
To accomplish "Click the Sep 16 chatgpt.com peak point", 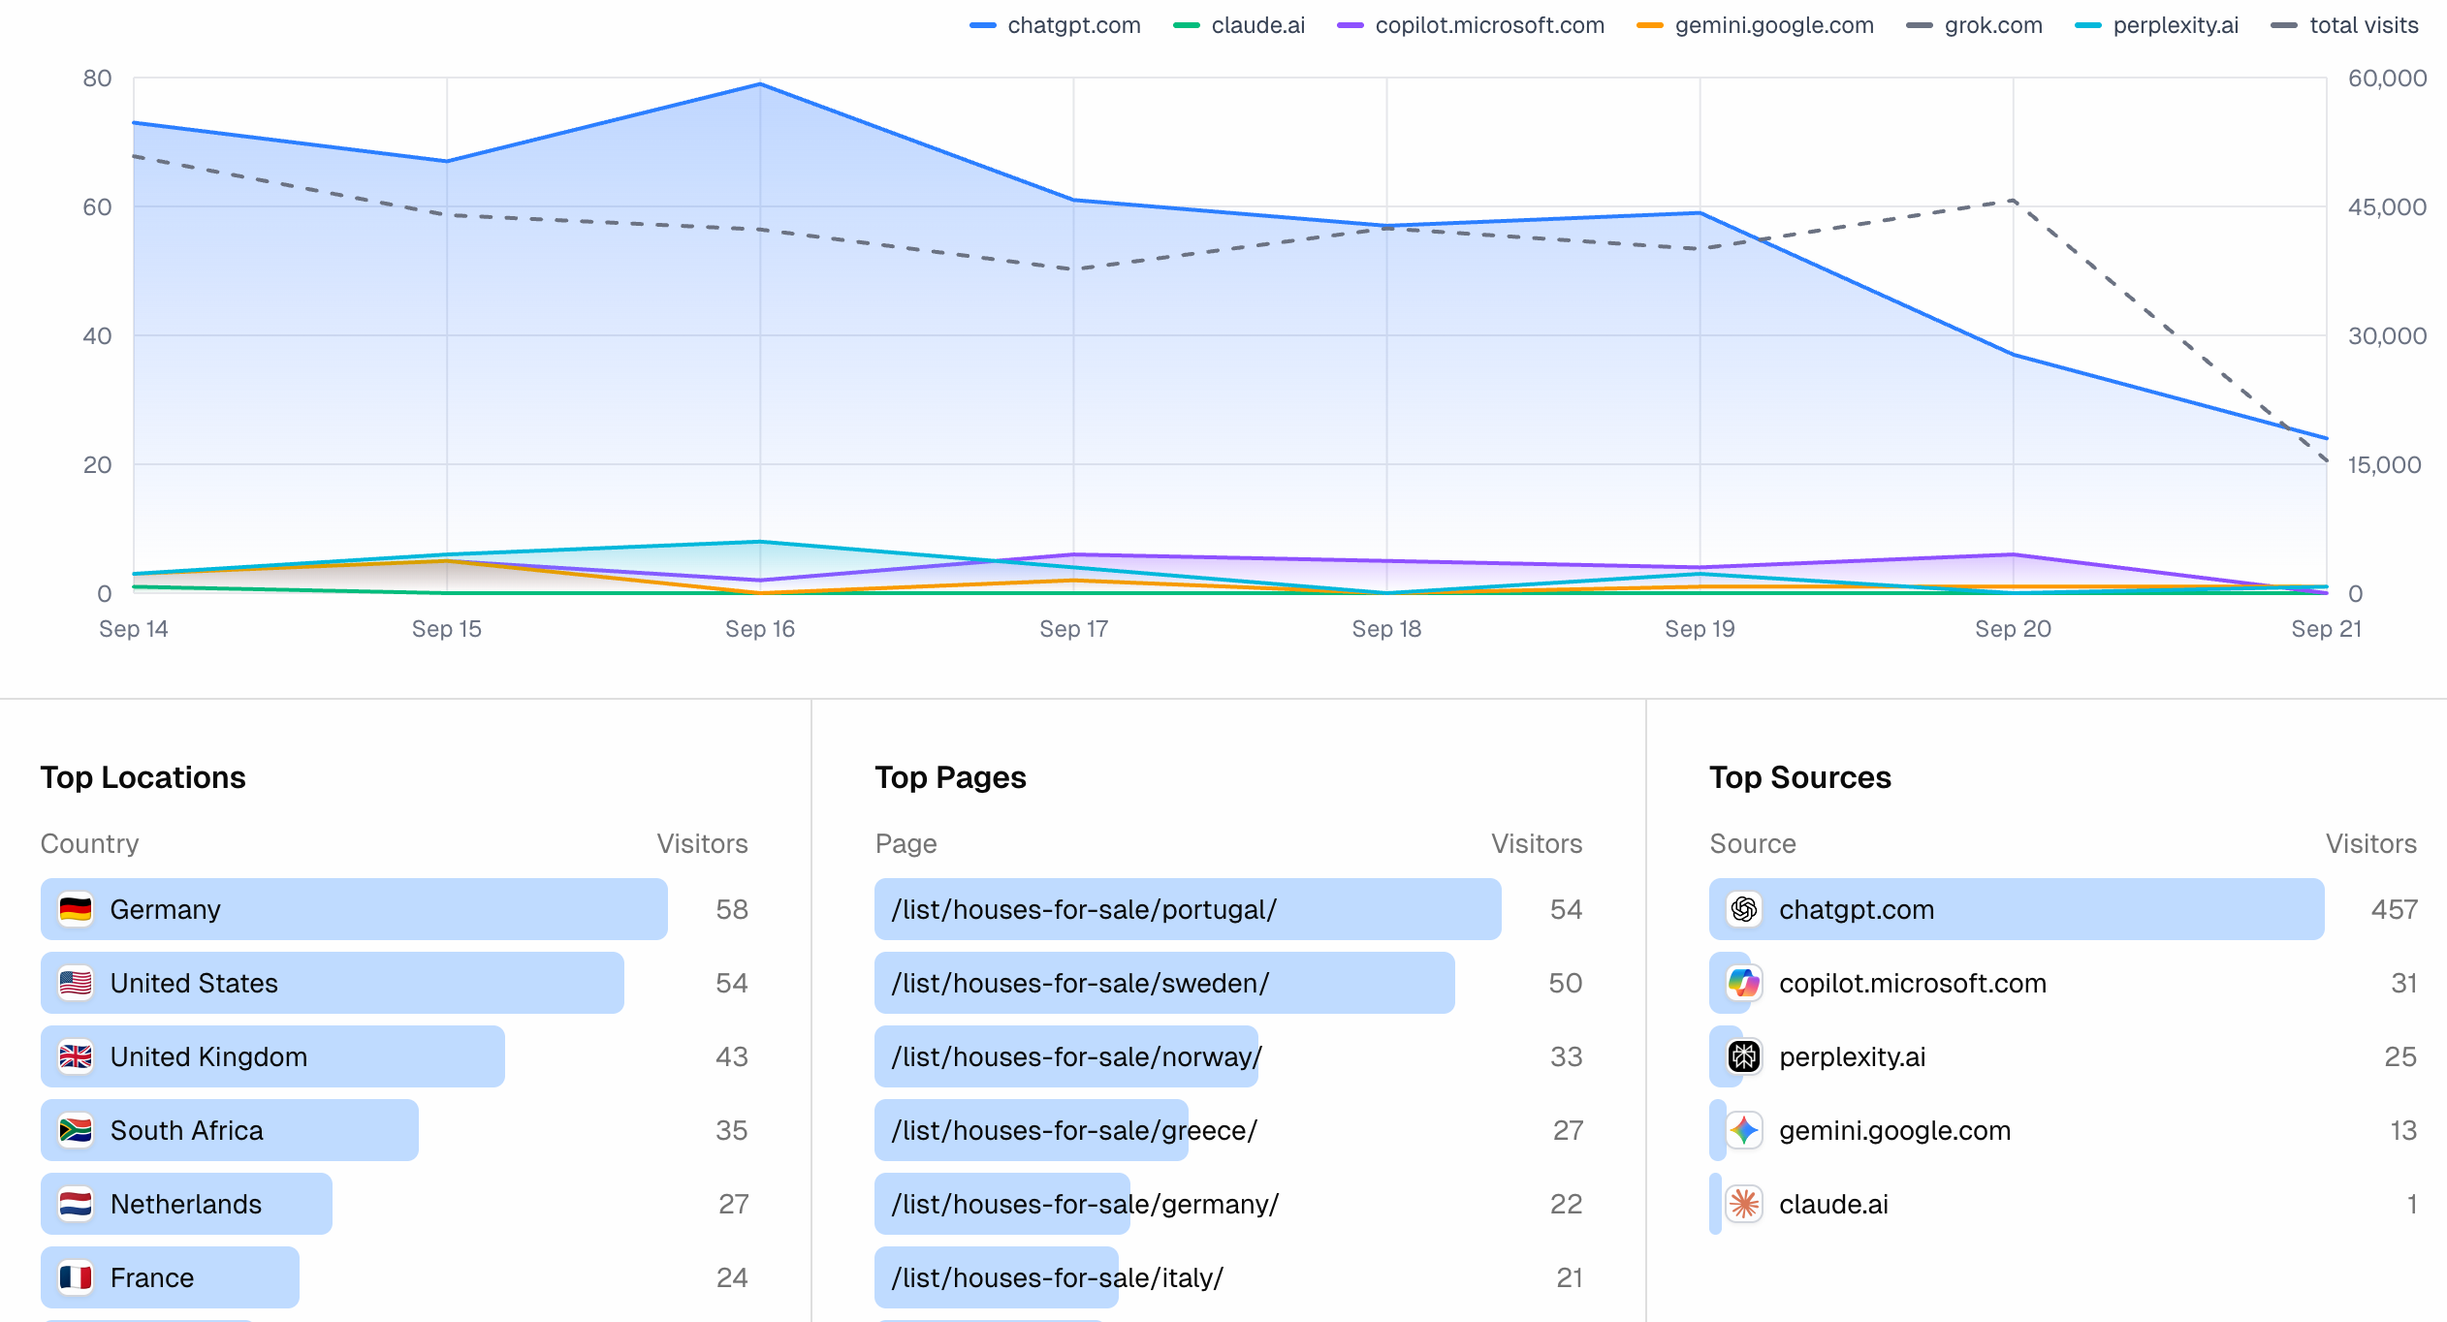I will 760,84.
